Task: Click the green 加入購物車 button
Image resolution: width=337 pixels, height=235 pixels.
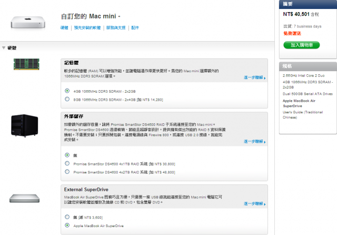Action: [302, 45]
